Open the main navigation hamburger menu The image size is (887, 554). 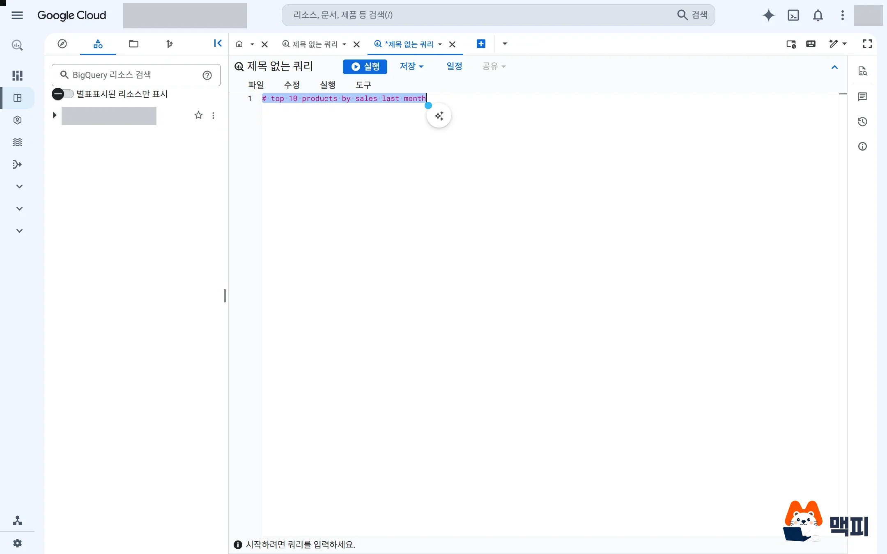click(x=17, y=15)
